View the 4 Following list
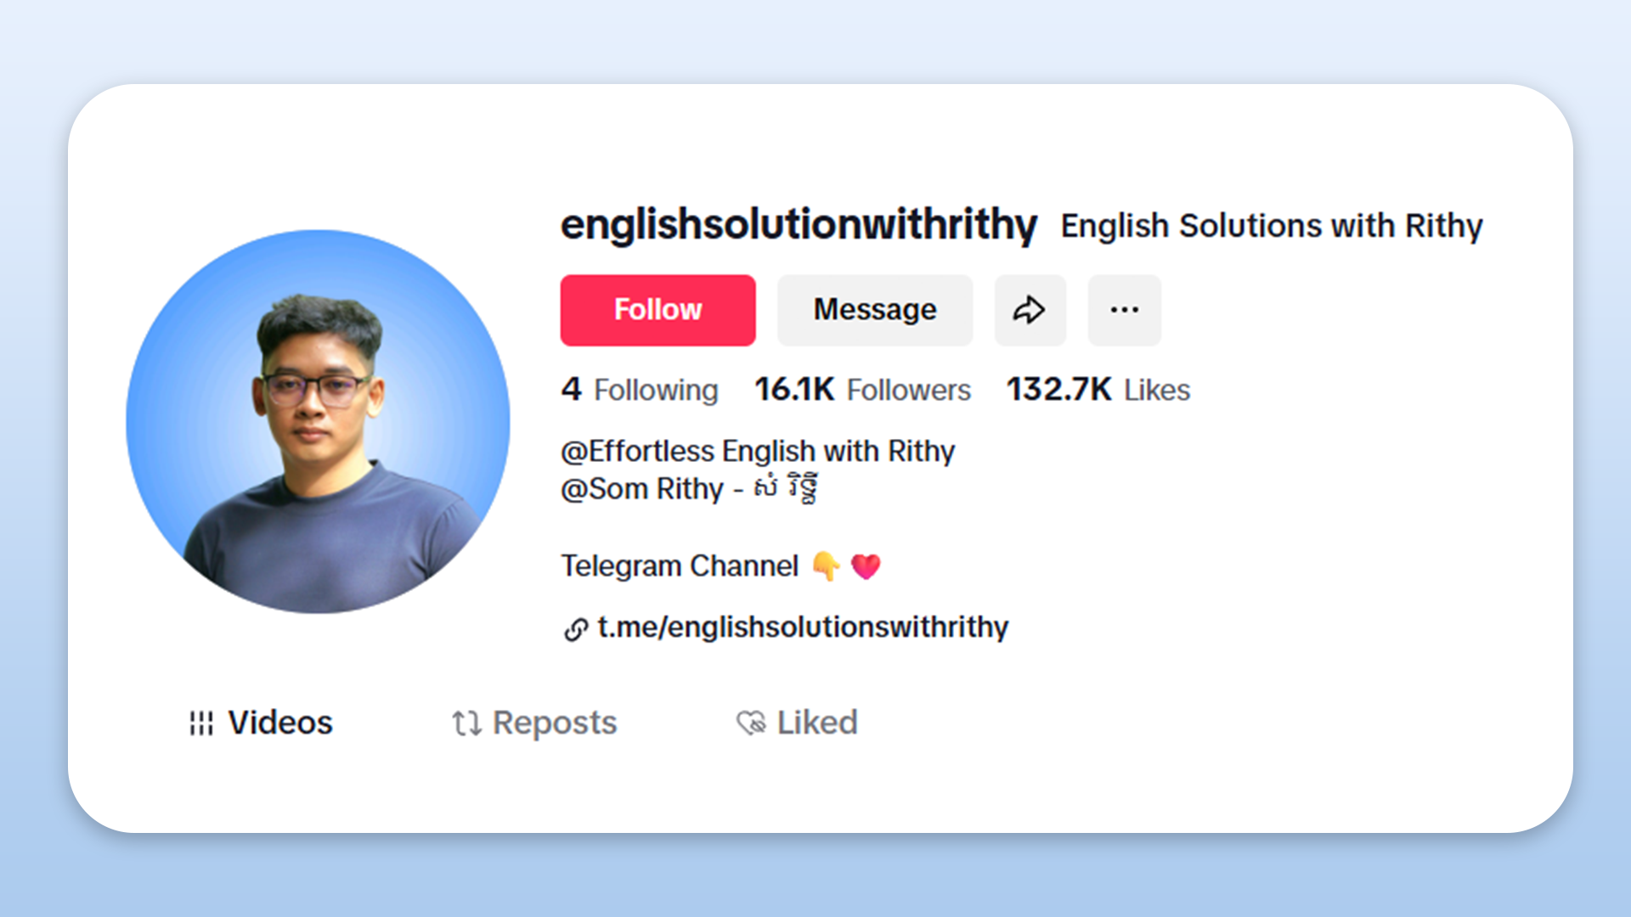Screen dimensions: 1631x917 pyautogui.click(x=640, y=390)
